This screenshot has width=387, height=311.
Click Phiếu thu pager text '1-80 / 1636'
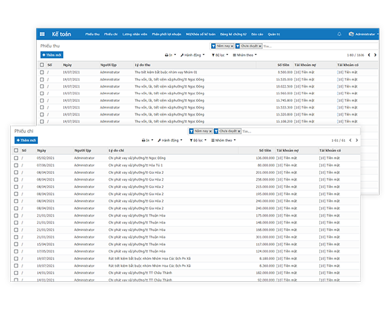click(355, 55)
